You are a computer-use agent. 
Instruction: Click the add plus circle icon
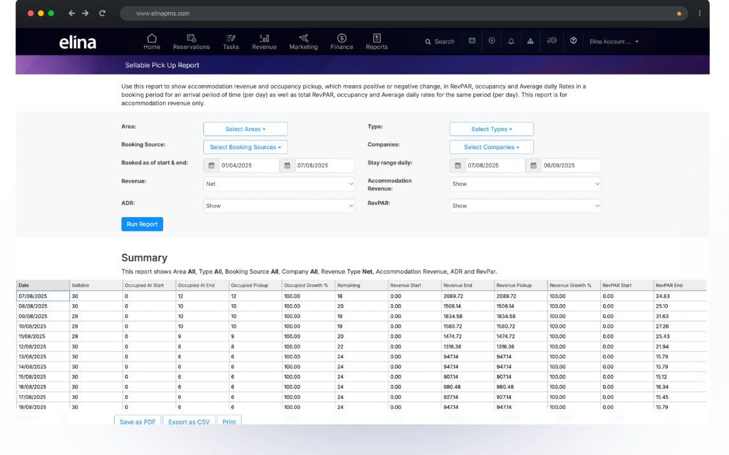pyautogui.click(x=491, y=41)
